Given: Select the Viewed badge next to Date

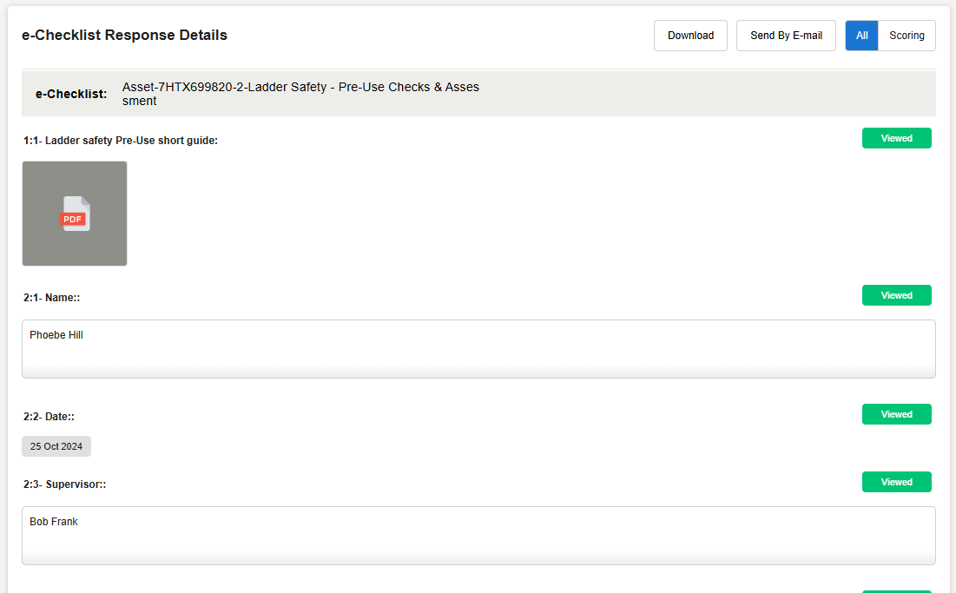Looking at the screenshot, I should [896, 414].
